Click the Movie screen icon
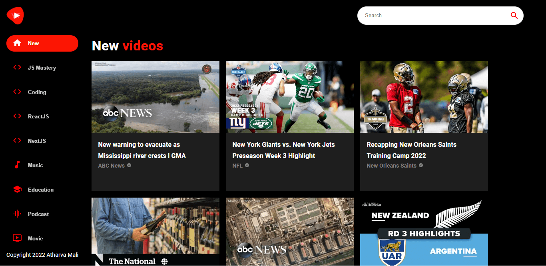546x266 pixels. pos(17,238)
